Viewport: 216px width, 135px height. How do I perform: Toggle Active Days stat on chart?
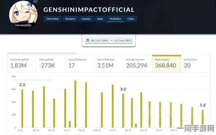click(196, 64)
